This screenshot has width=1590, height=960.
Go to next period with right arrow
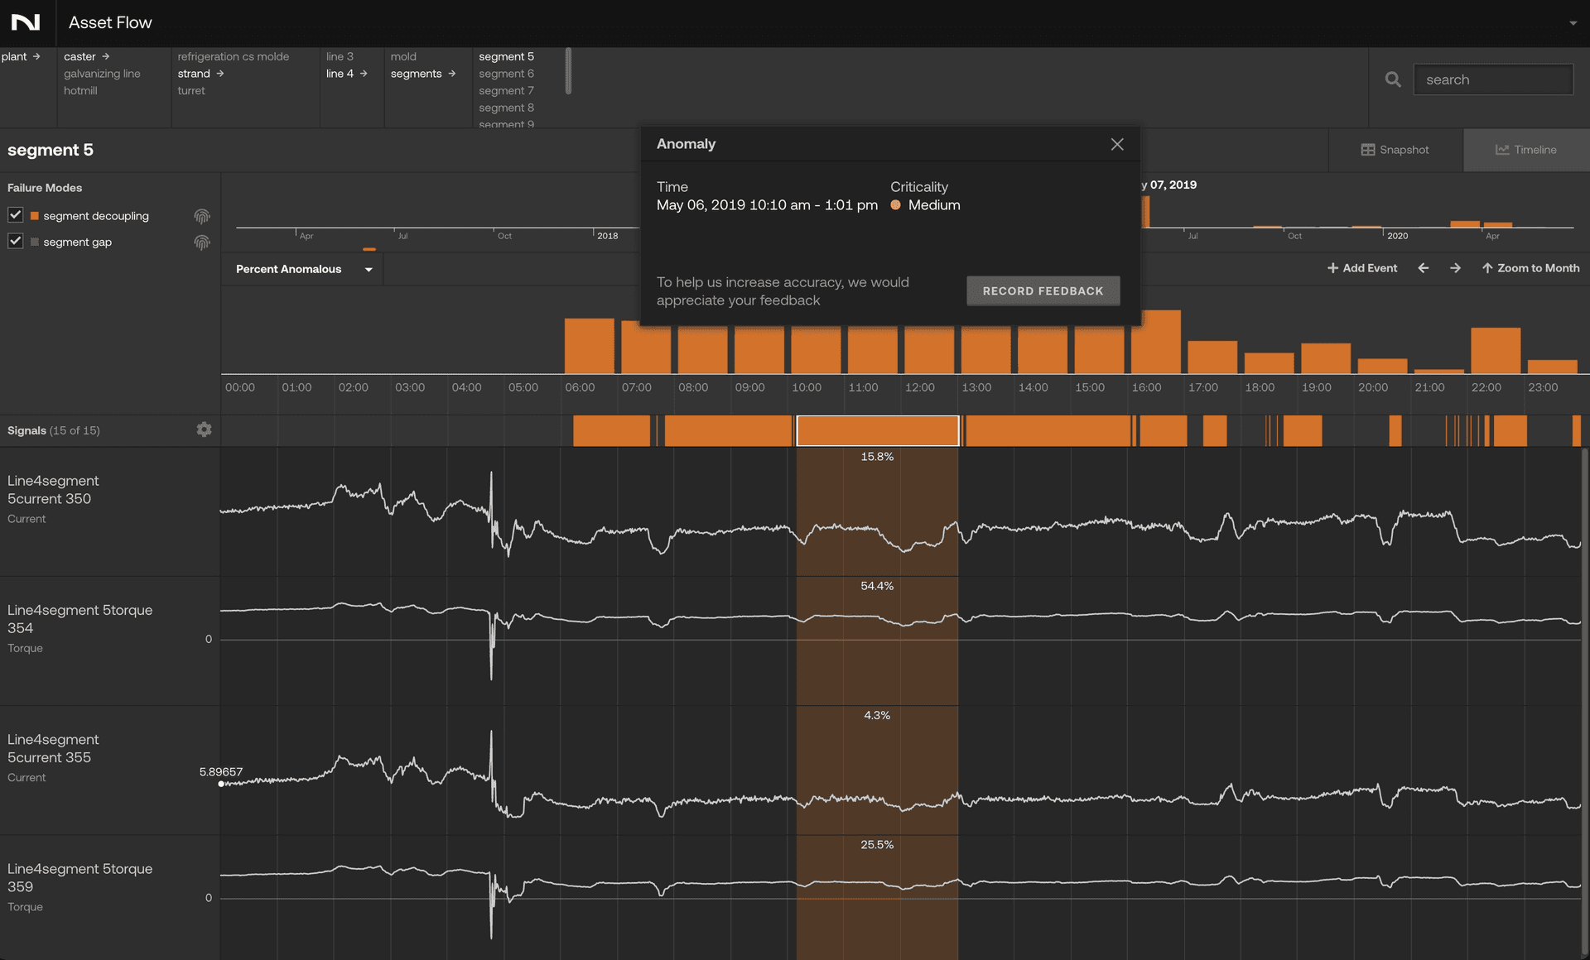click(x=1455, y=268)
